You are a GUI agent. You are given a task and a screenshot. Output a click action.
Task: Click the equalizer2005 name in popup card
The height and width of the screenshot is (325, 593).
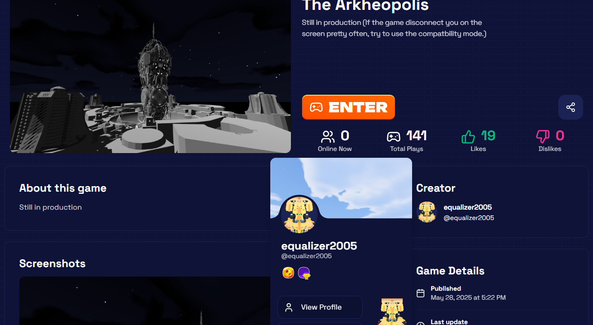[319, 246]
